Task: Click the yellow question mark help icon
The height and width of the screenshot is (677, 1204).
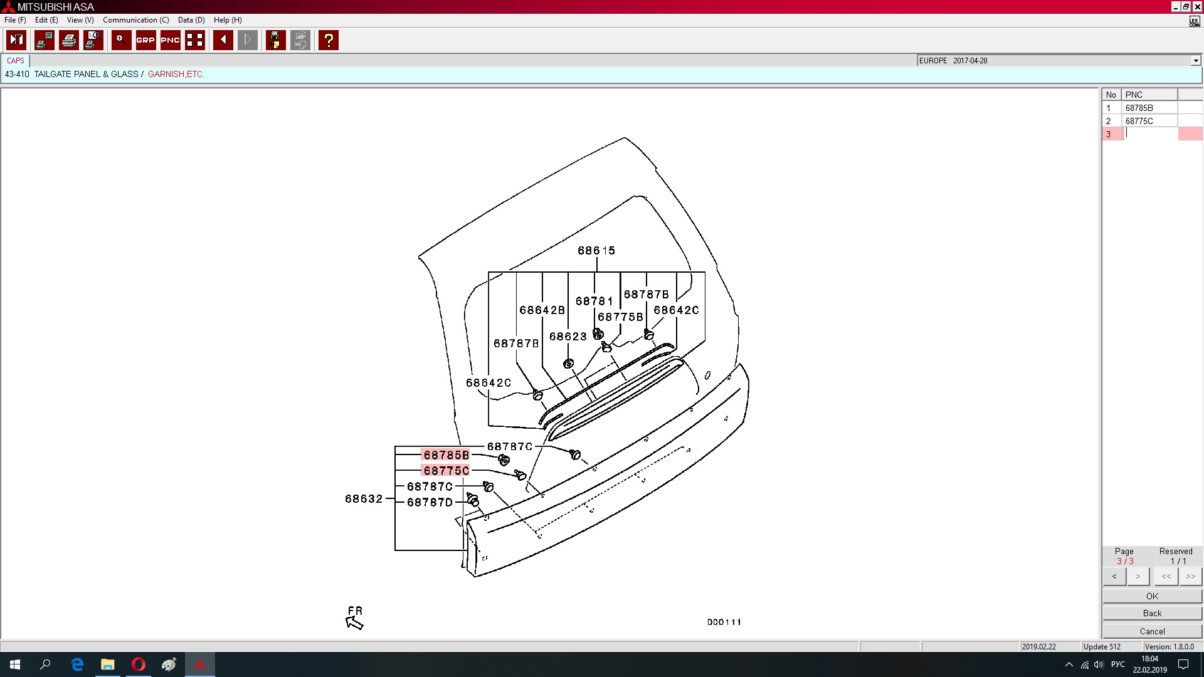Action: (329, 40)
